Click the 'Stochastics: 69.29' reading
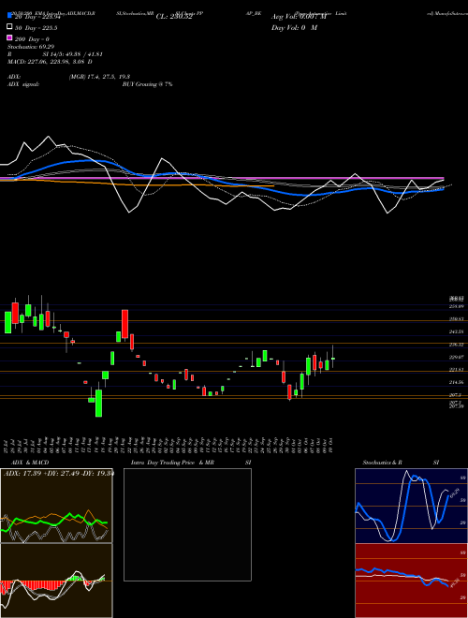468x618 pixels. (31, 47)
